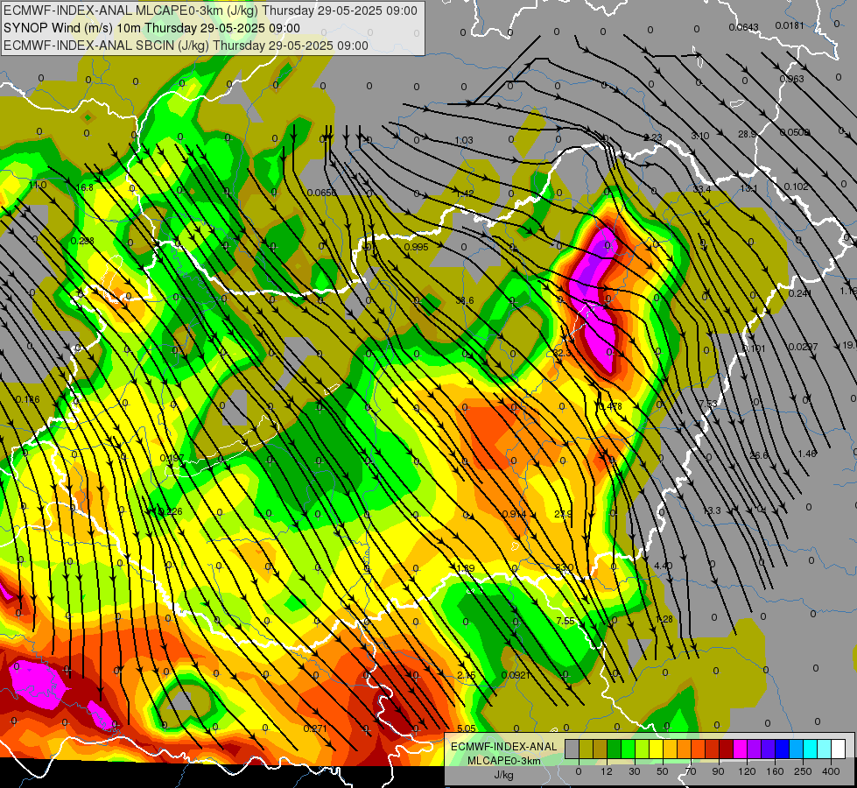Screen dimensions: 857x788
Task: Click the legend text MLCAPE0-3km
Action: coord(504,761)
